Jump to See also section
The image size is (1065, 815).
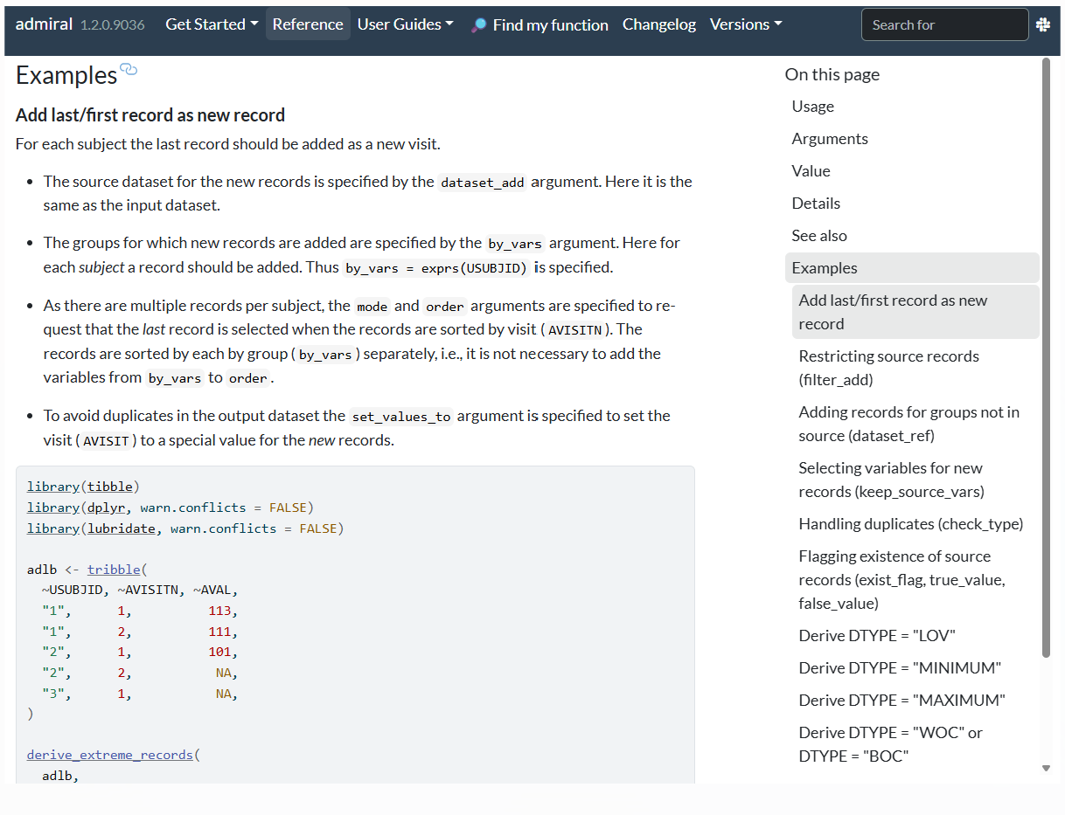tap(819, 236)
